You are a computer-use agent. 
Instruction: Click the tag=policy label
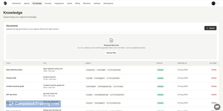[90, 70]
